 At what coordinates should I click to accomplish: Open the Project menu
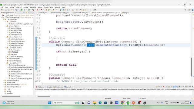coord(46,7)
